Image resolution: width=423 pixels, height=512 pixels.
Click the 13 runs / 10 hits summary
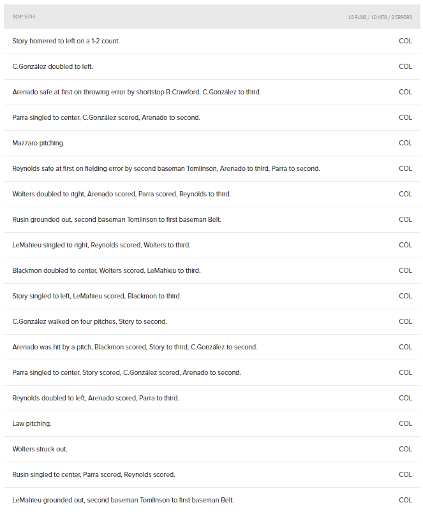[380, 17]
